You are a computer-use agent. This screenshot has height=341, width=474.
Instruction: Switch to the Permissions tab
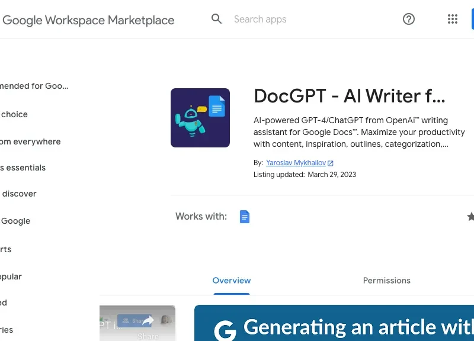click(x=386, y=280)
